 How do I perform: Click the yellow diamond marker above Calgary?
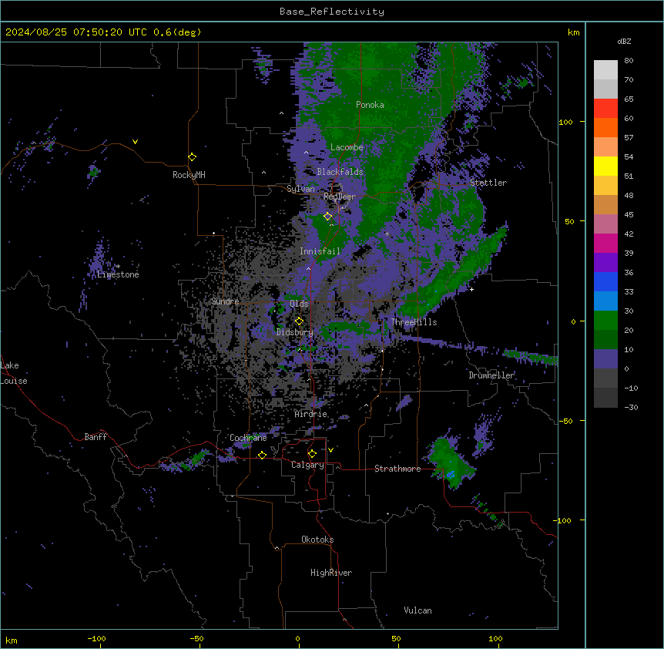pyautogui.click(x=312, y=454)
